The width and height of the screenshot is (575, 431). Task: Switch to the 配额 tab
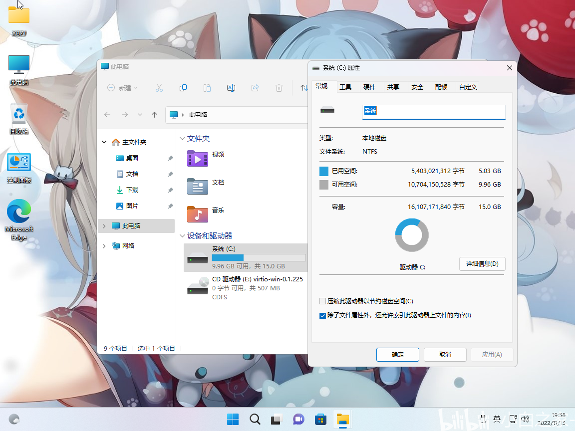point(441,87)
